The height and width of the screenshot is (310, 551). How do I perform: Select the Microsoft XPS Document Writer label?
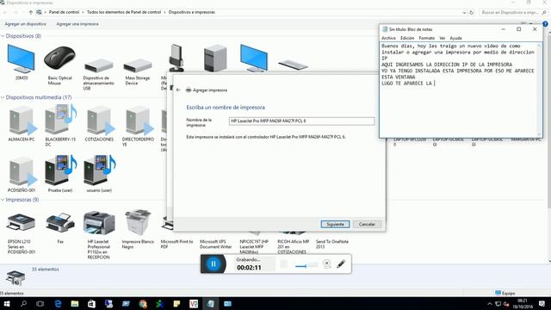tap(216, 245)
